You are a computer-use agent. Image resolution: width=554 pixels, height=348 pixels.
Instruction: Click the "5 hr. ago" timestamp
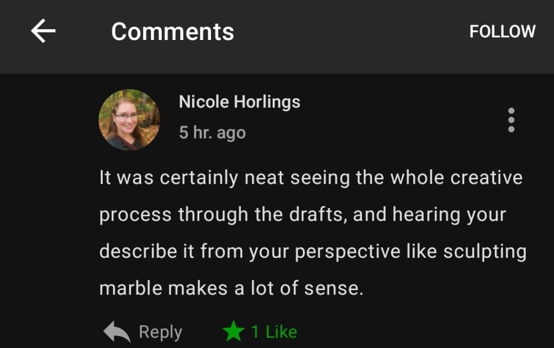tap(212, 132)
